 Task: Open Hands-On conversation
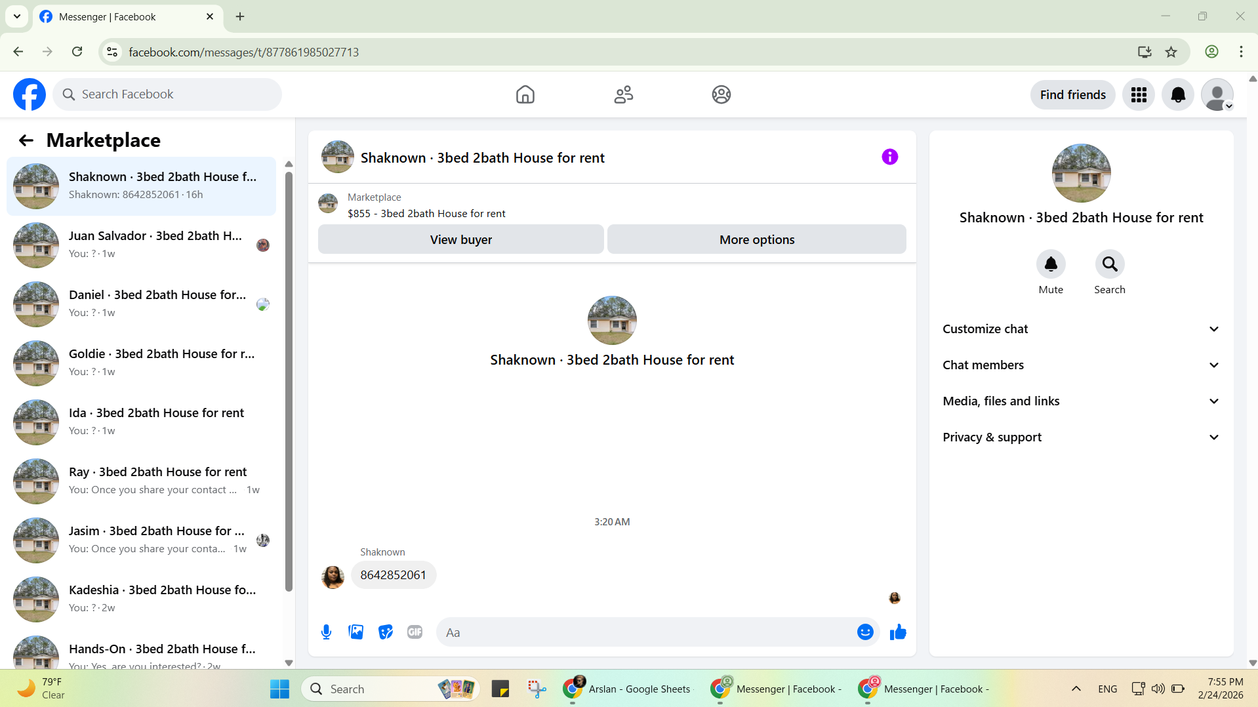click(141, 651)
